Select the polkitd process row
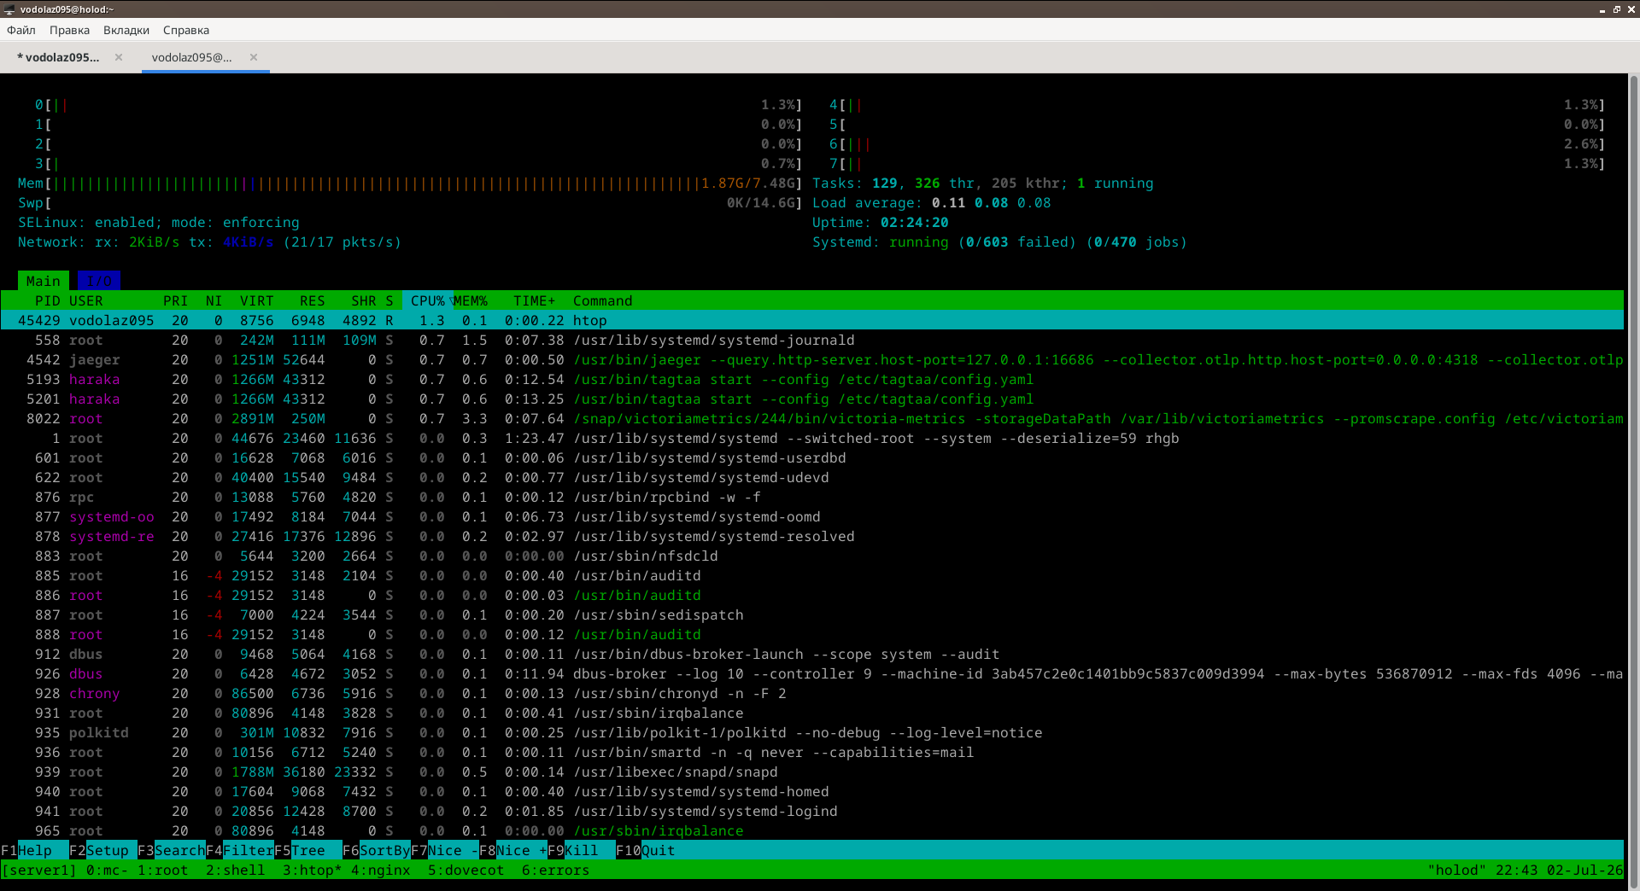This screenshot has height=891, width=1640. [x=811, y=732]
